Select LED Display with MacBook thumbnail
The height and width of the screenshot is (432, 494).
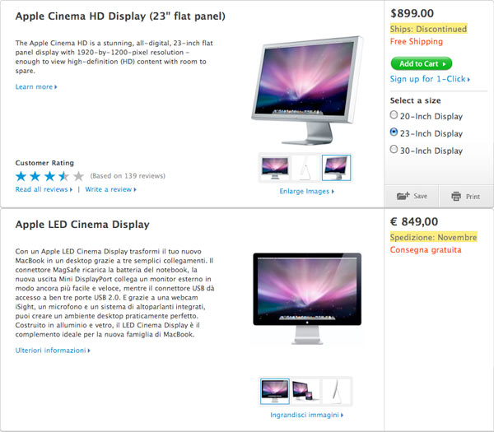[305, 390]
